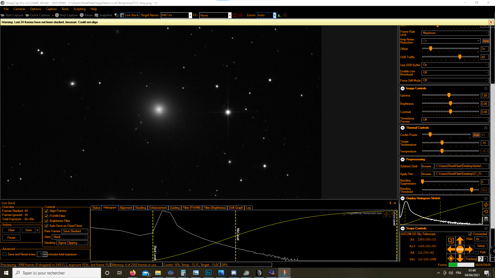
Task: Toggle the Align Frames checkbox
Action: [x=46, y=211]
